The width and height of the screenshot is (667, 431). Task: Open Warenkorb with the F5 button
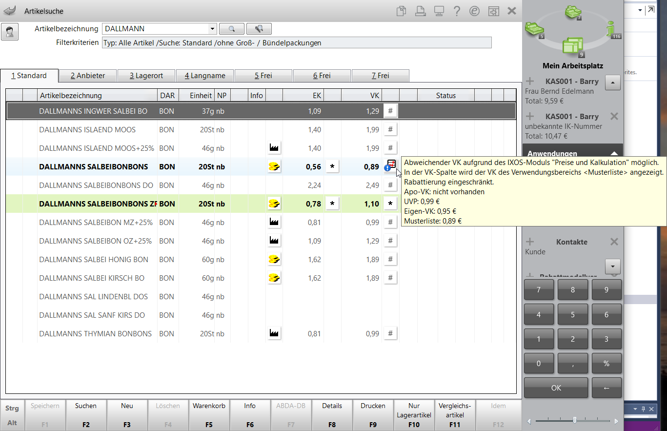[209, 415]
